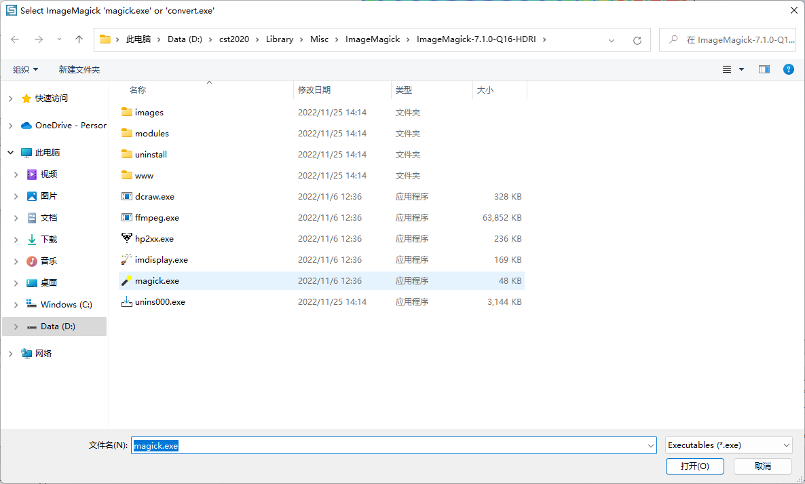Expand the 网络 tree item
This screenshot has width=805, height=484.
click(x=10, y=352)
